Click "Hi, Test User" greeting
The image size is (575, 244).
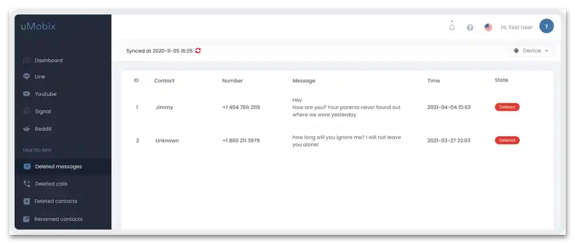516,28
